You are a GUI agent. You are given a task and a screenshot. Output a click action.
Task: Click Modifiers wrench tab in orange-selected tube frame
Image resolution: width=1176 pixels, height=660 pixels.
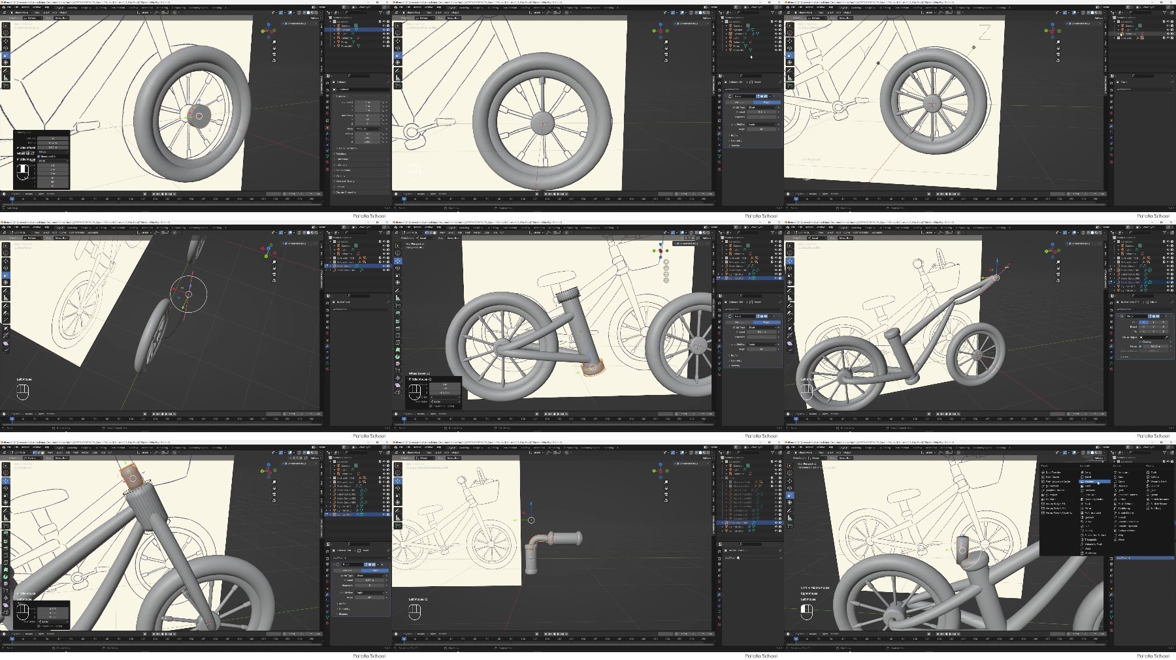(x=719, y=346)
